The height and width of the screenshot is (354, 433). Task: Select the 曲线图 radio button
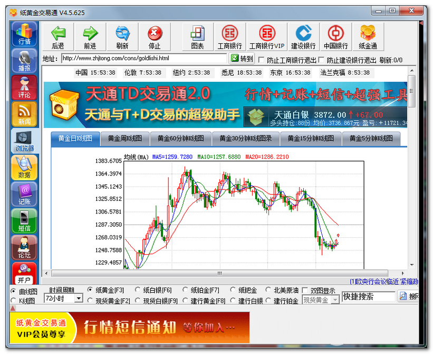[13, 291]
